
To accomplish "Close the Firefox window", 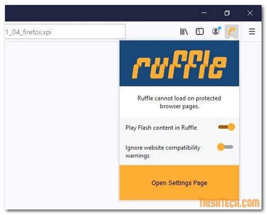I will coord(250,13).
